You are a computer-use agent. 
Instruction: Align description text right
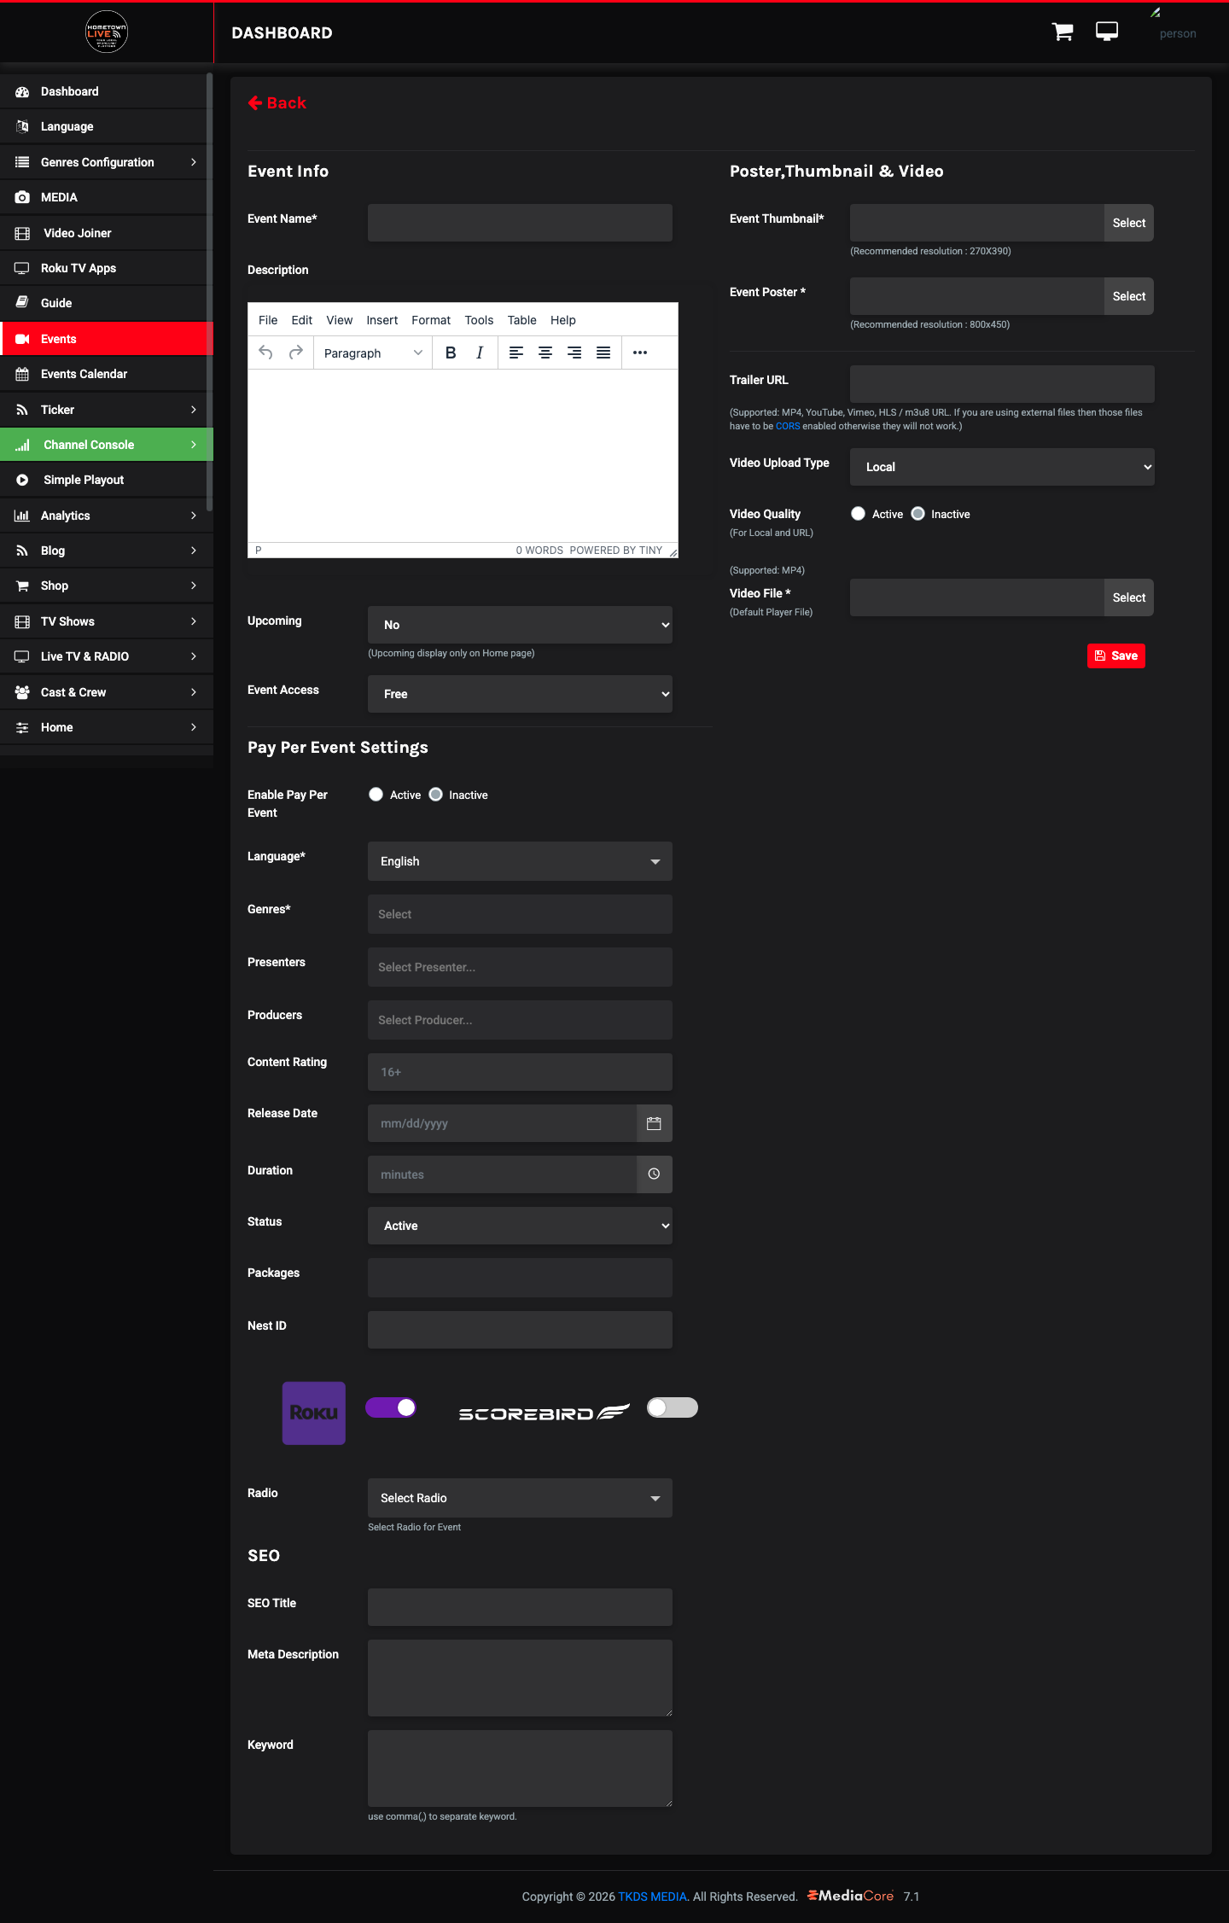point(574,353)
